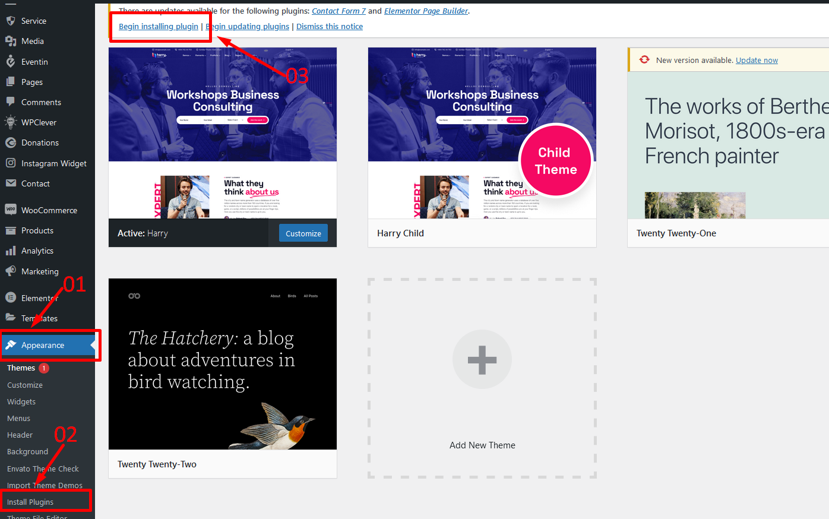Click the Media icon in sidebar

11,41
